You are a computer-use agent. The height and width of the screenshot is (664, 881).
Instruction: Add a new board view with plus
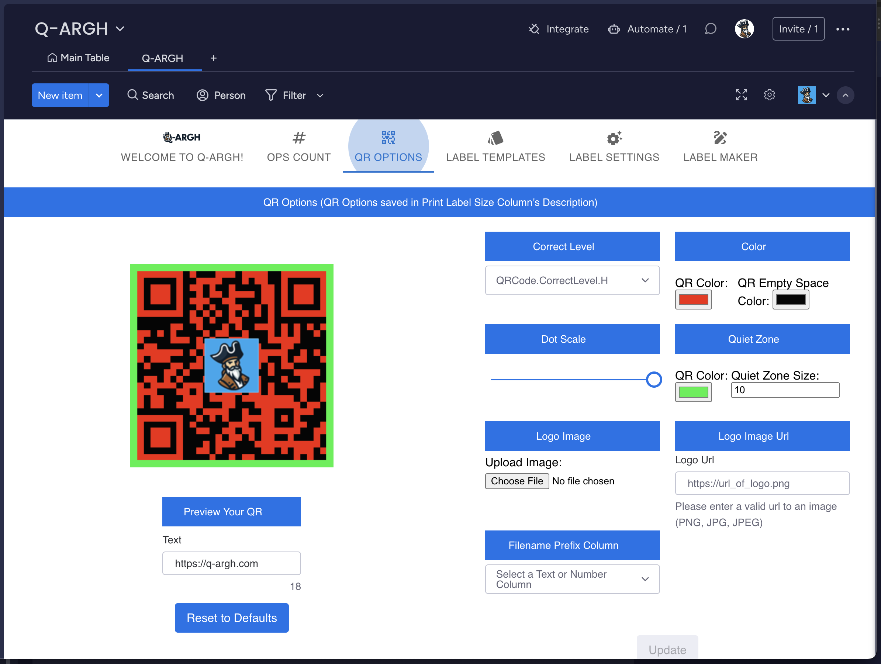coord(214,59)
